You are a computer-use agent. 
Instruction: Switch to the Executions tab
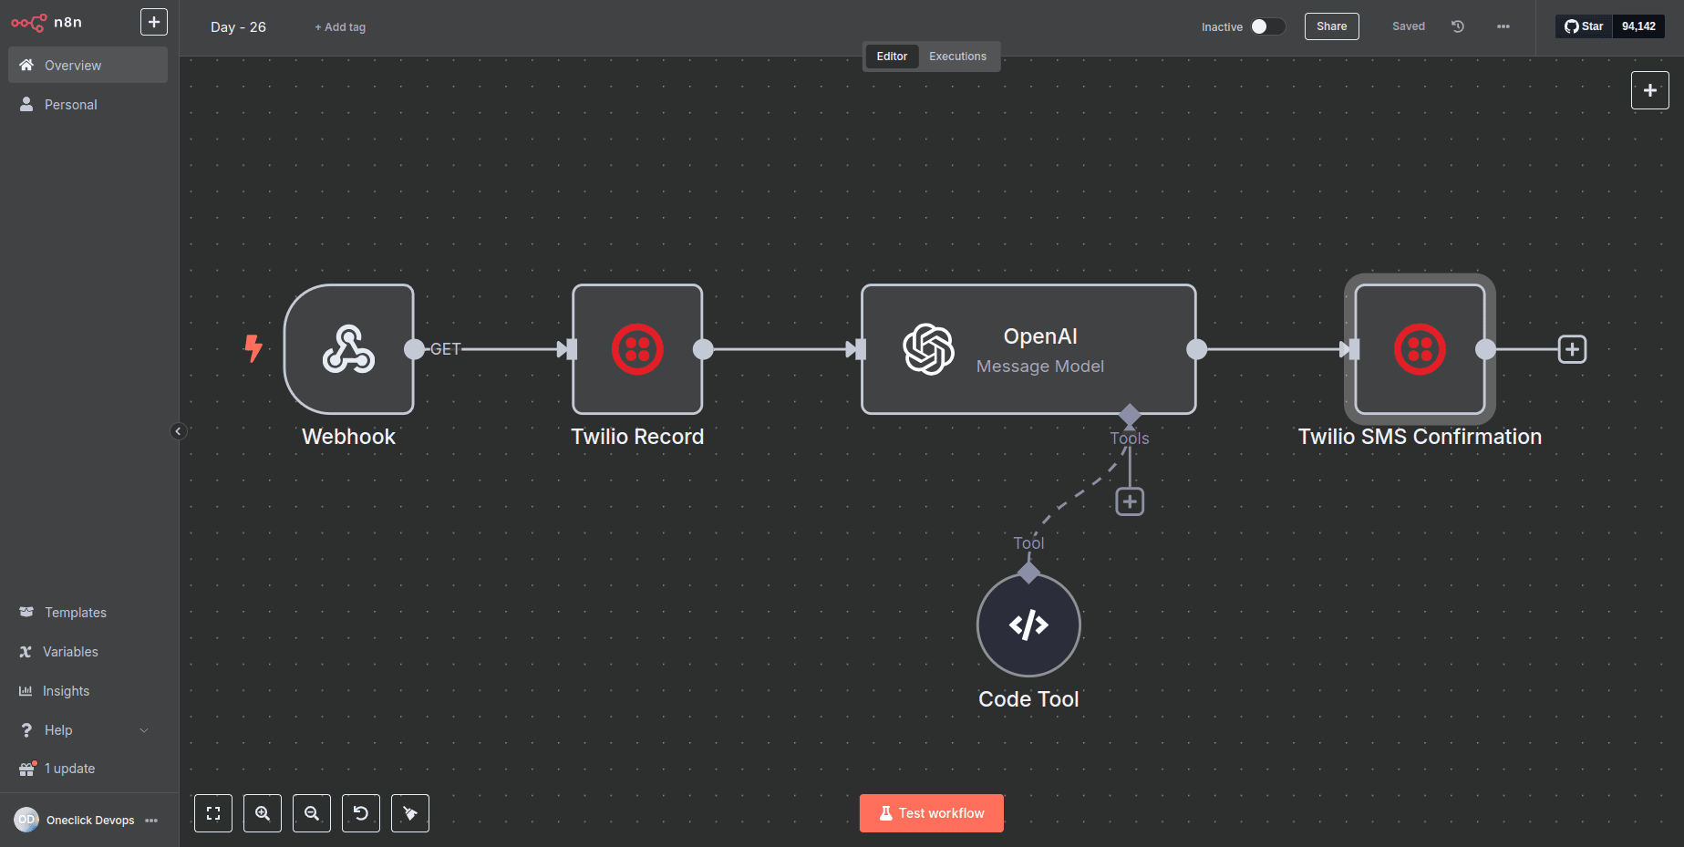[x=957, y=57]
